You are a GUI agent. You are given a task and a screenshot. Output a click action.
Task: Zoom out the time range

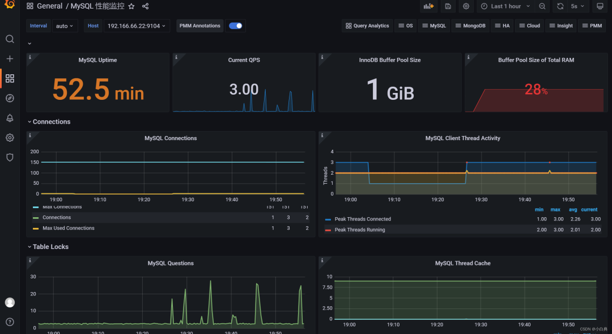click(x=542, y=6)
